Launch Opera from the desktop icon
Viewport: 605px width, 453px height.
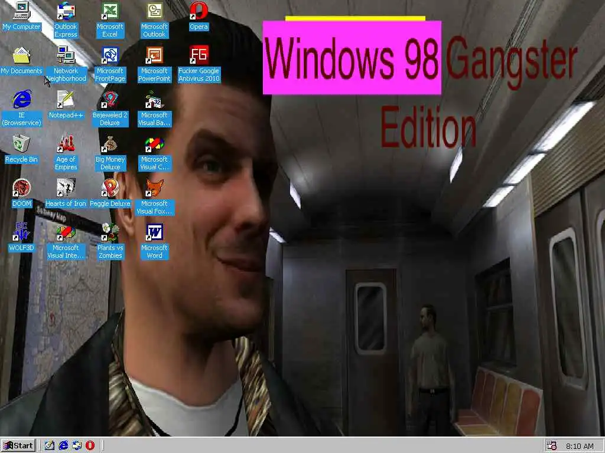(x=199, y=16)
